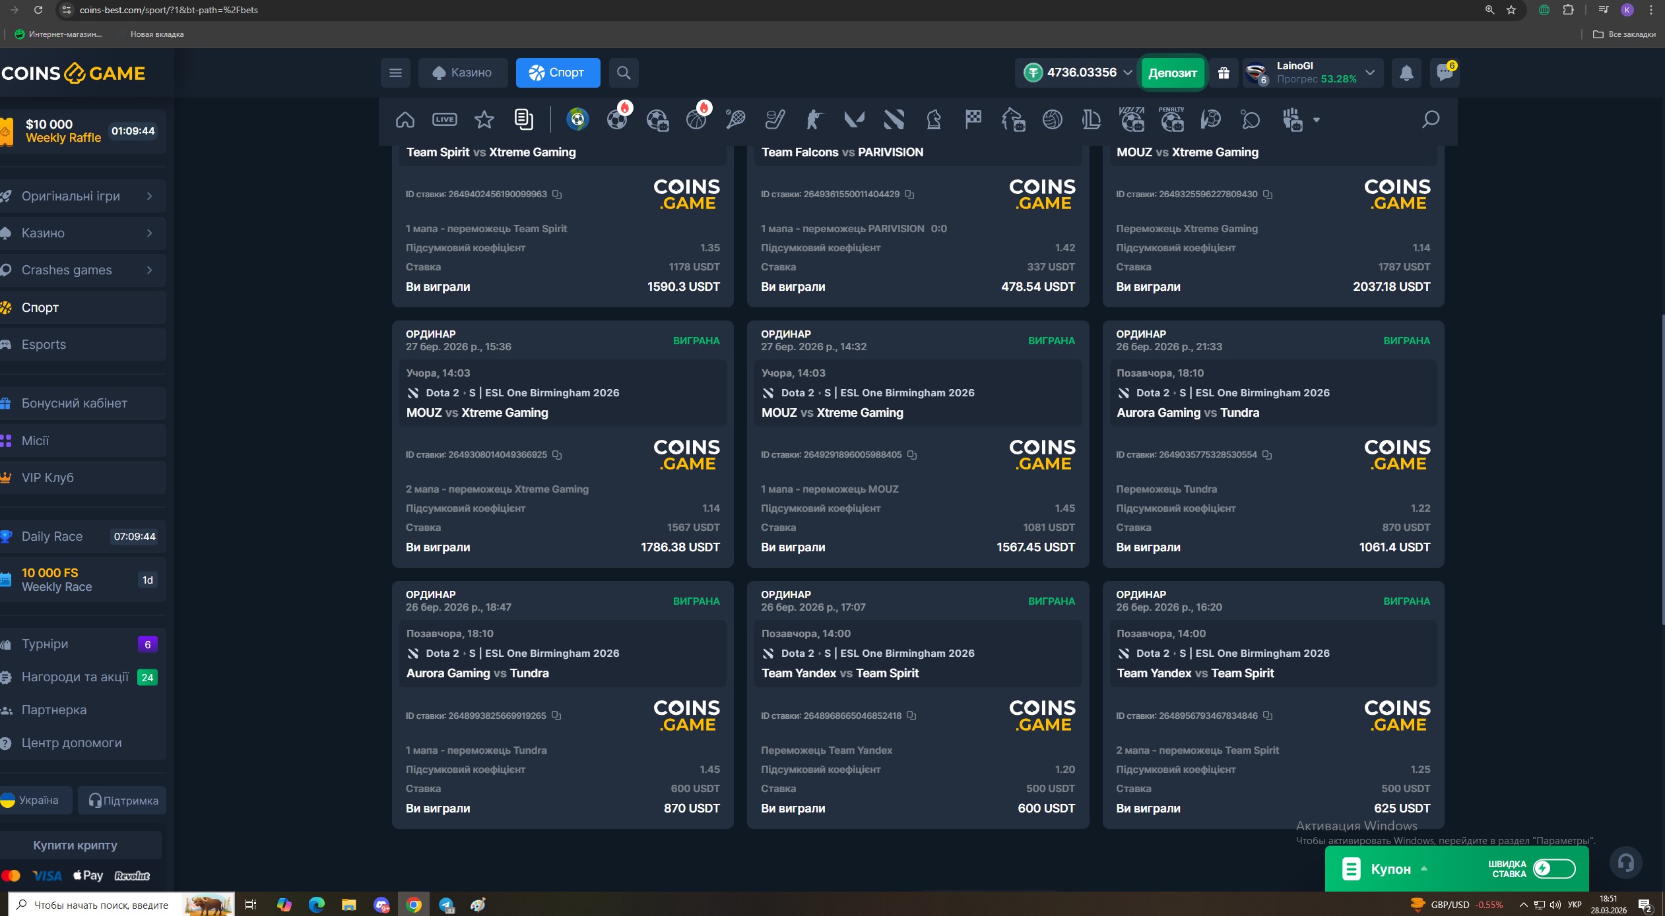Image resolution: width=1665 pixels, height=916 pixels.
Task: Open Турніри sidebar item
Action: click(x=82, y=644)
